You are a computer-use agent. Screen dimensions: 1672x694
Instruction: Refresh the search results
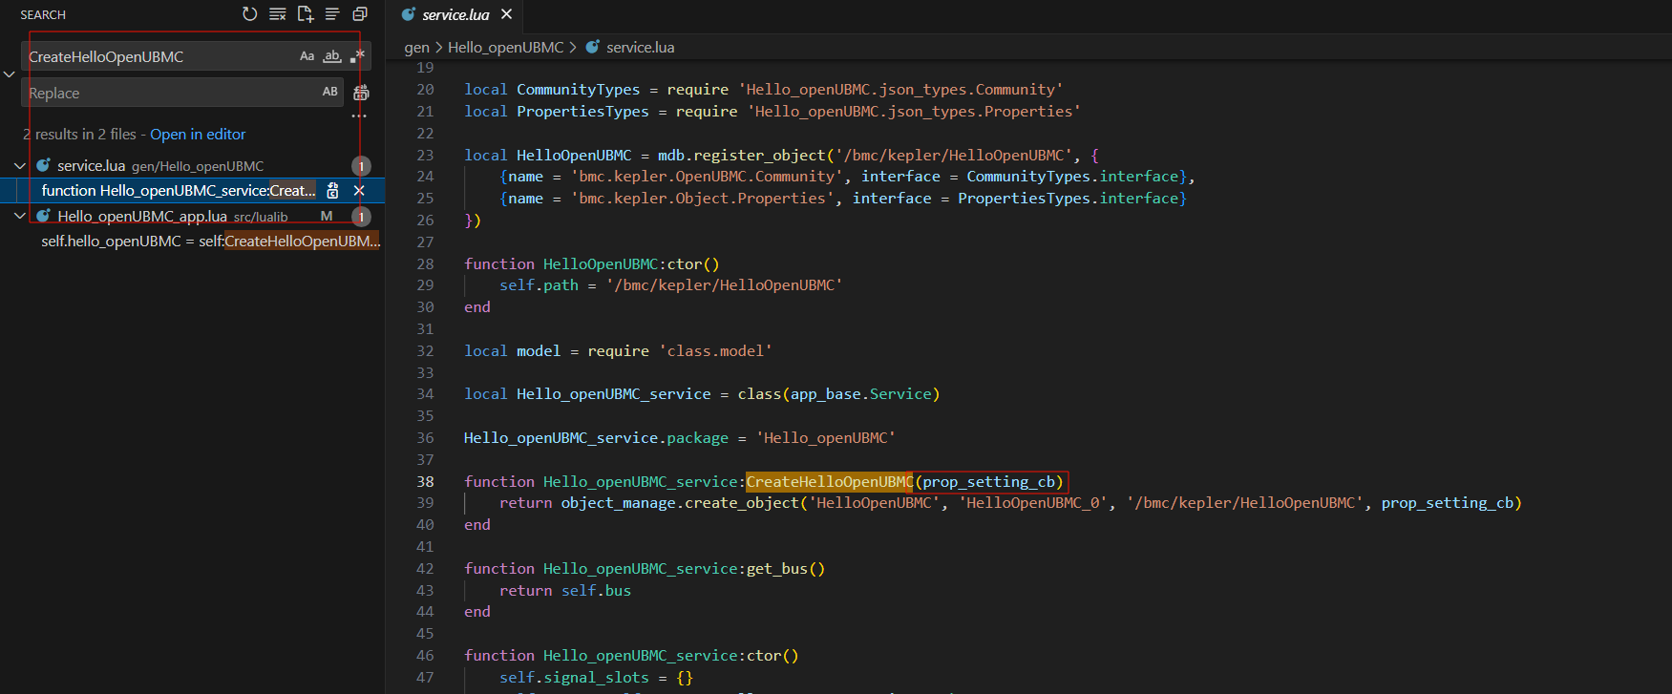249,14
